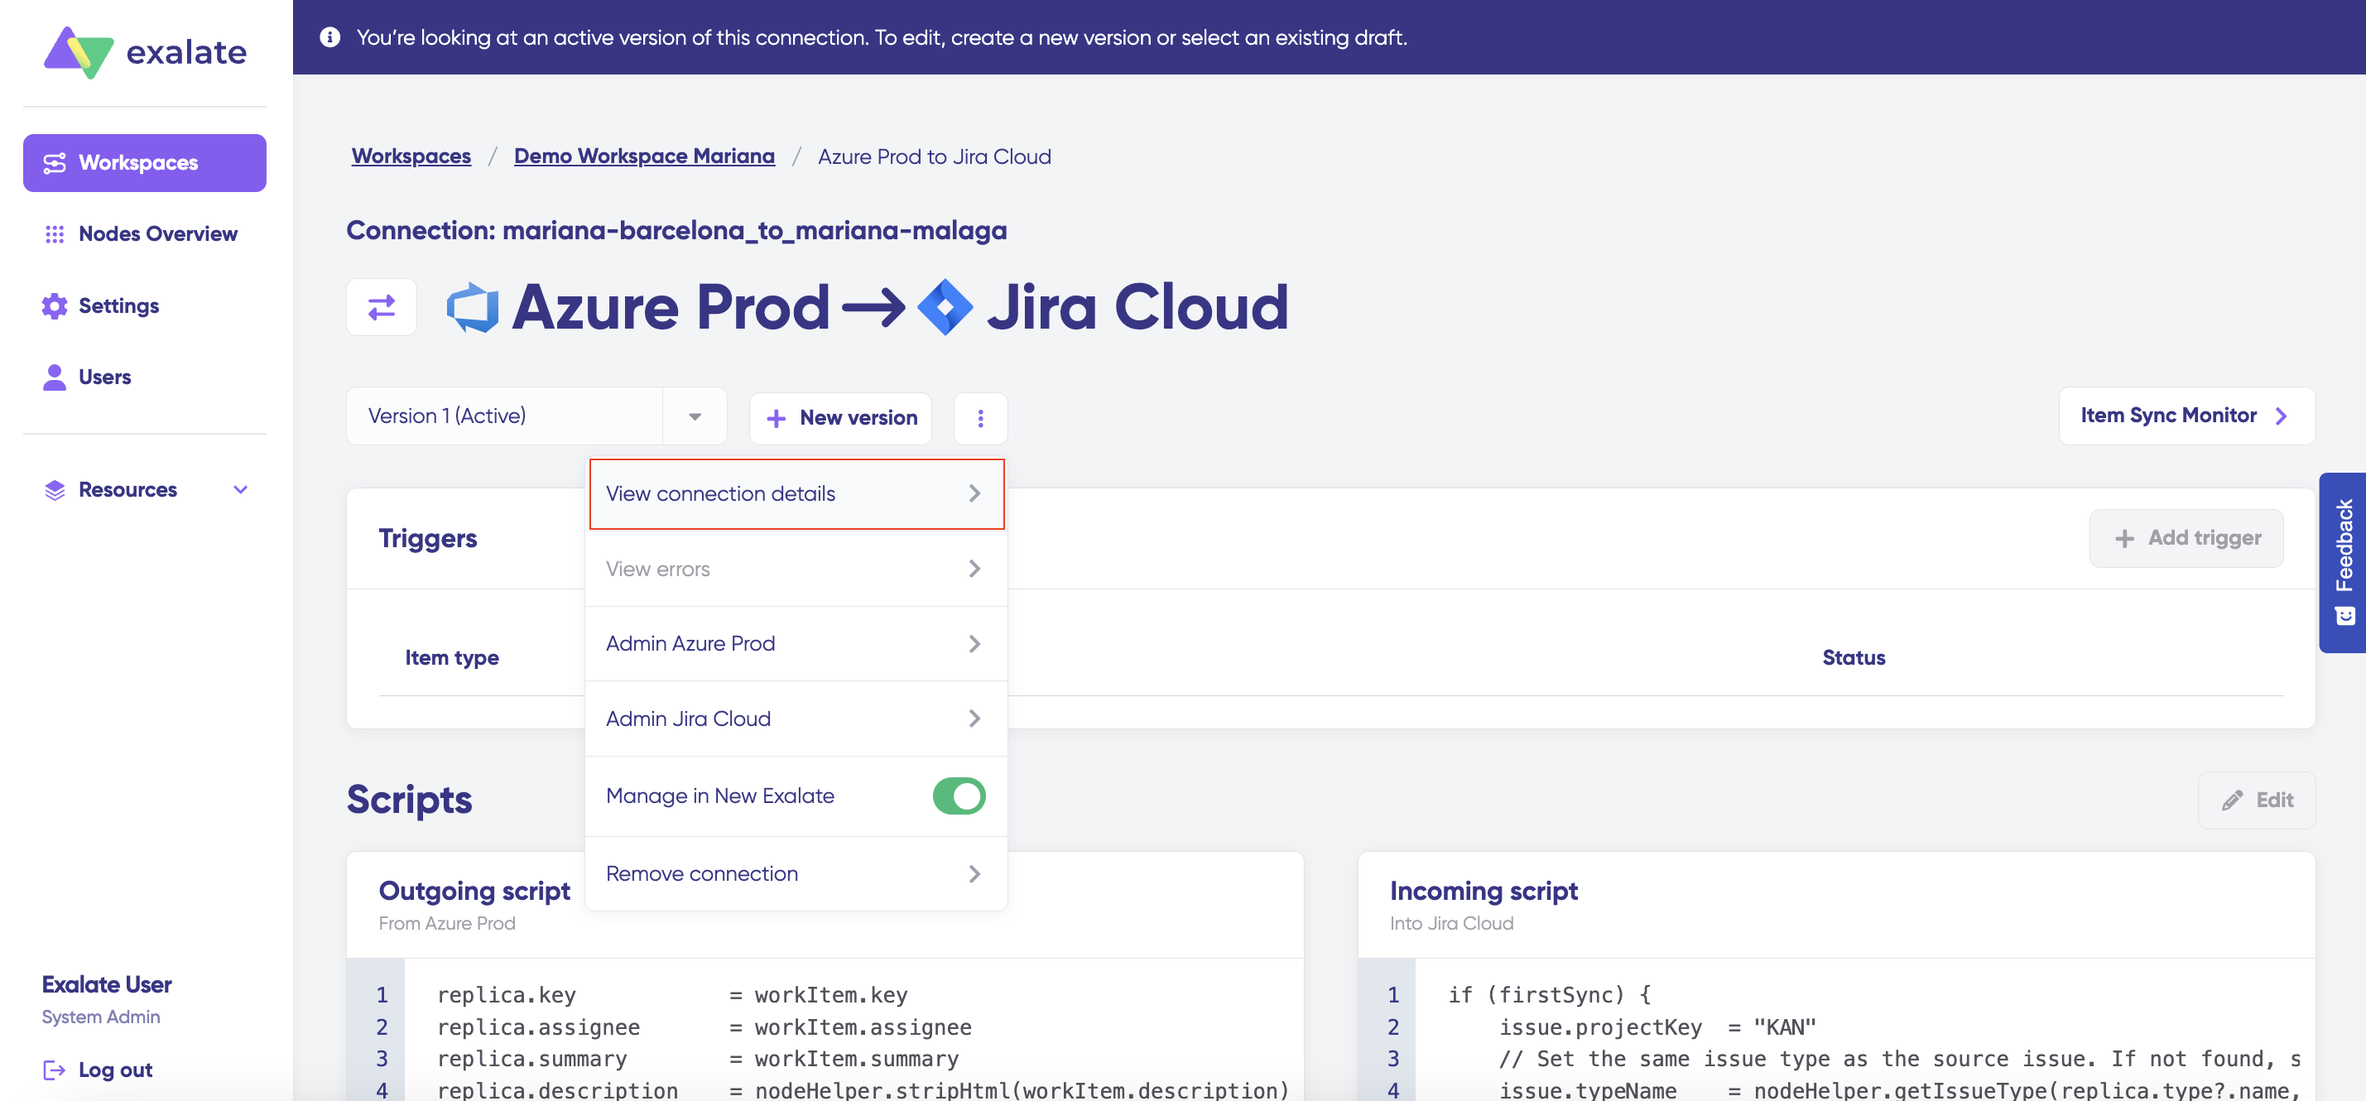
Task: Open the three-dot connection options menu
Action: (x=980, y=418)
